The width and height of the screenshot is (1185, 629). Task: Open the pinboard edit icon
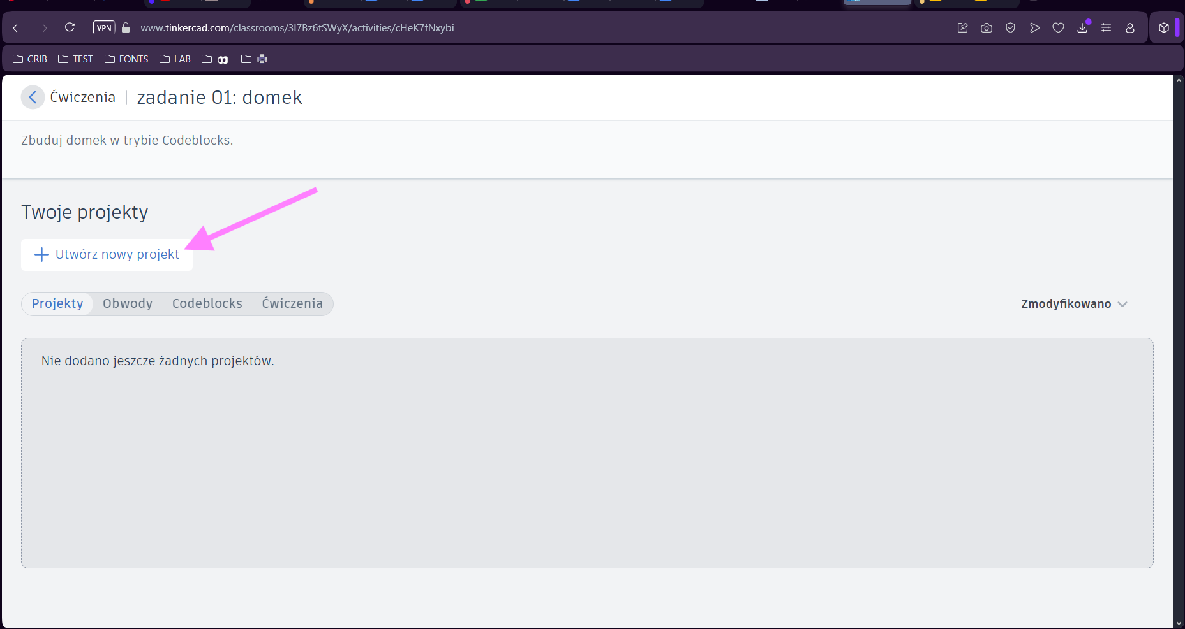[x=963, y=28]
